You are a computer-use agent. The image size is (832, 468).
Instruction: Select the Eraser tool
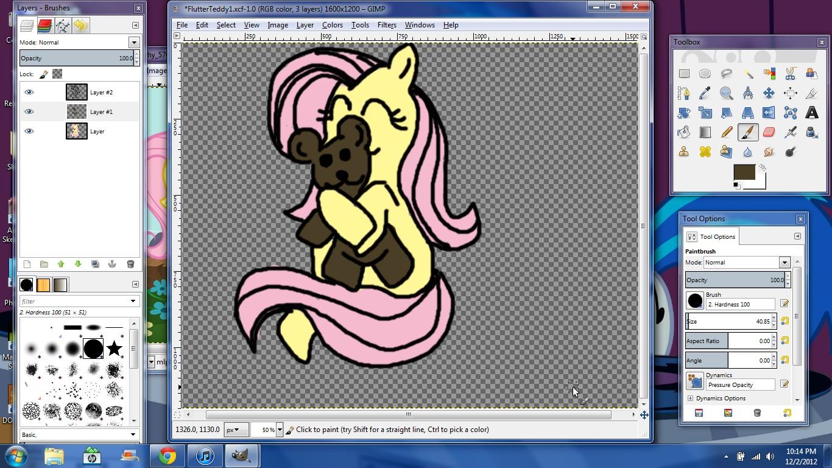click(769, 132)
